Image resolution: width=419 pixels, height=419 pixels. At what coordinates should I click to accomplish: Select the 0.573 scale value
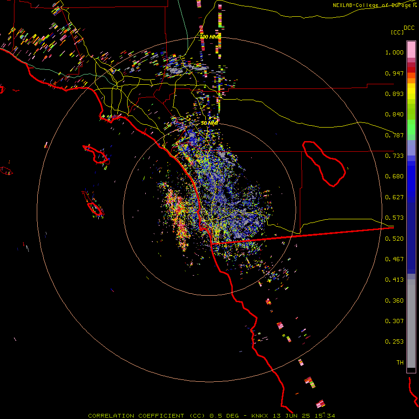click(x=394, y=218)
